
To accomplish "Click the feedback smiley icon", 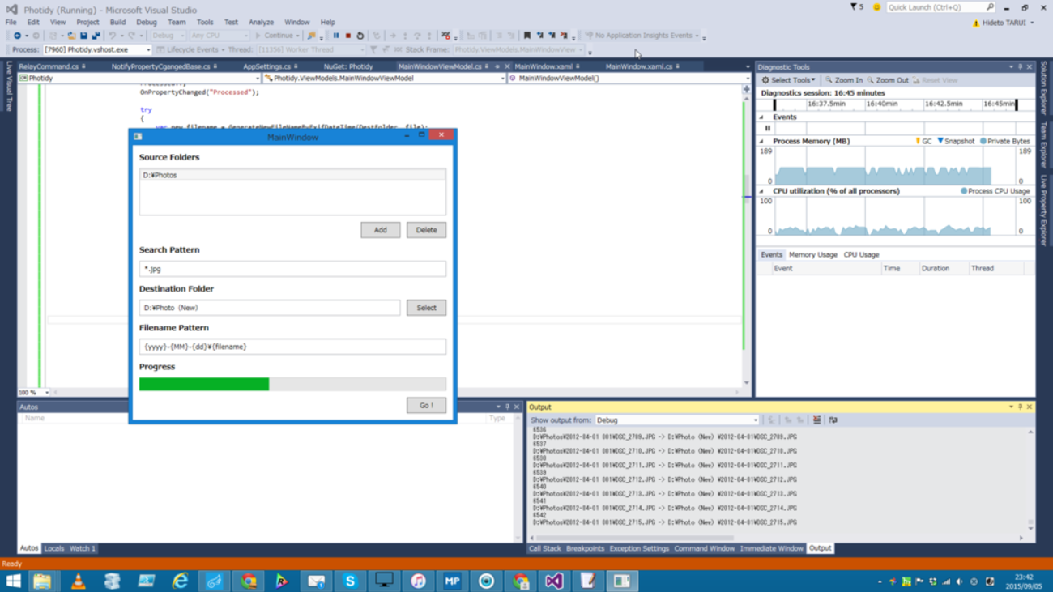I will (876, 7).
